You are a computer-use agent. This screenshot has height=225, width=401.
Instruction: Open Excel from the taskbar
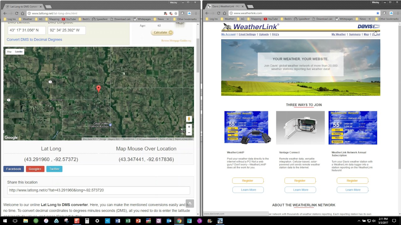click(x=128, y=221)
